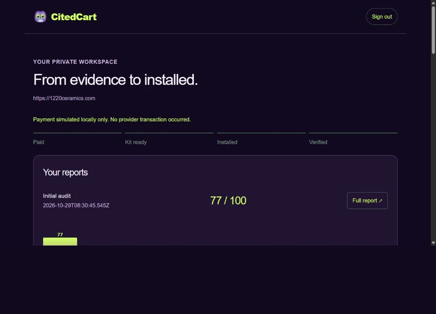Screen dimensions: 436x314
Task: Click the green 77 score bar
Action: 60,242
